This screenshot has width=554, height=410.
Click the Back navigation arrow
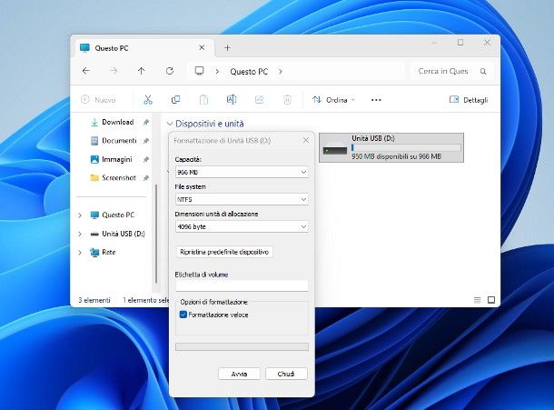[85, 71]
